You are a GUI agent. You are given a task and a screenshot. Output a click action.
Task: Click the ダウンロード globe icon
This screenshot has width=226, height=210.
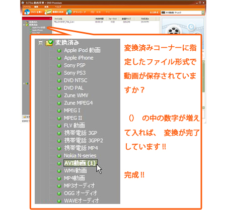click(69, 12)
